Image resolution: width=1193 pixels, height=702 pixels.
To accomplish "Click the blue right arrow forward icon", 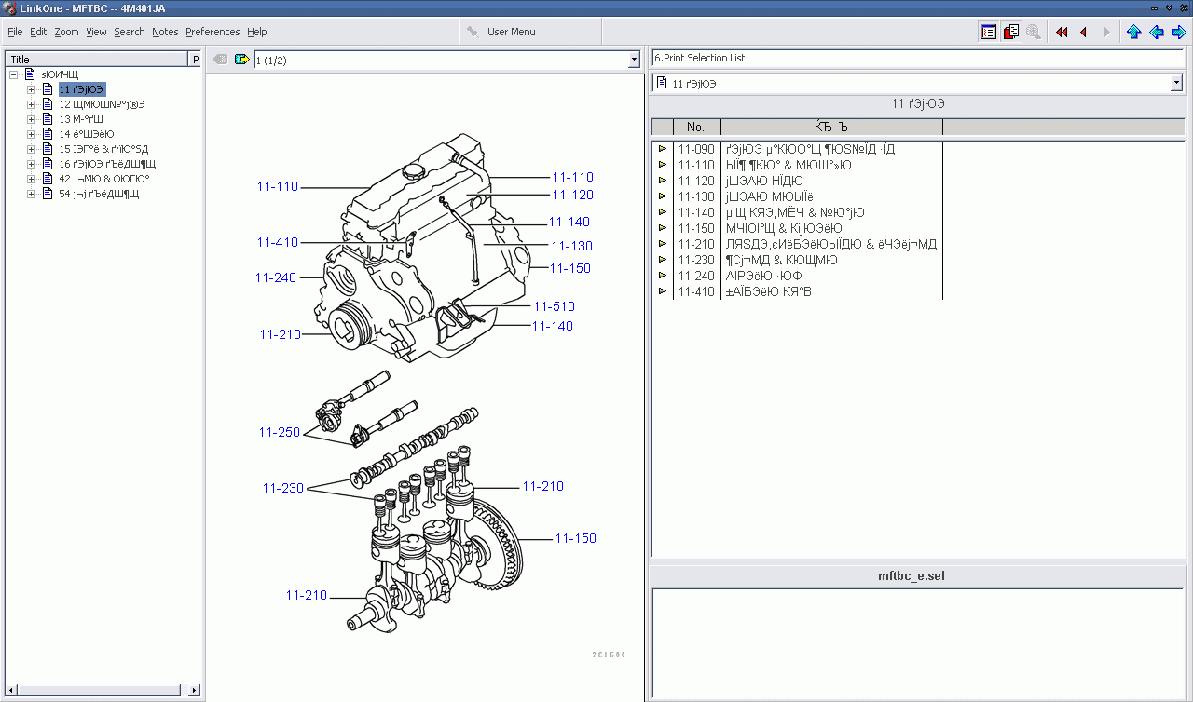I will pyautogui.click(x=1179, y=32).
